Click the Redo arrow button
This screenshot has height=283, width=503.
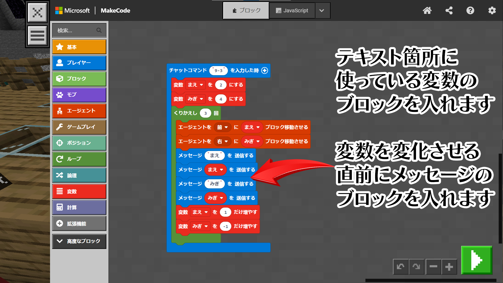click(416, 267)
